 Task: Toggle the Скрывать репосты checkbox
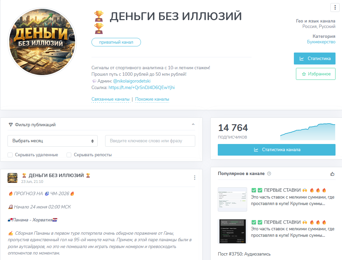coord(69,155)
